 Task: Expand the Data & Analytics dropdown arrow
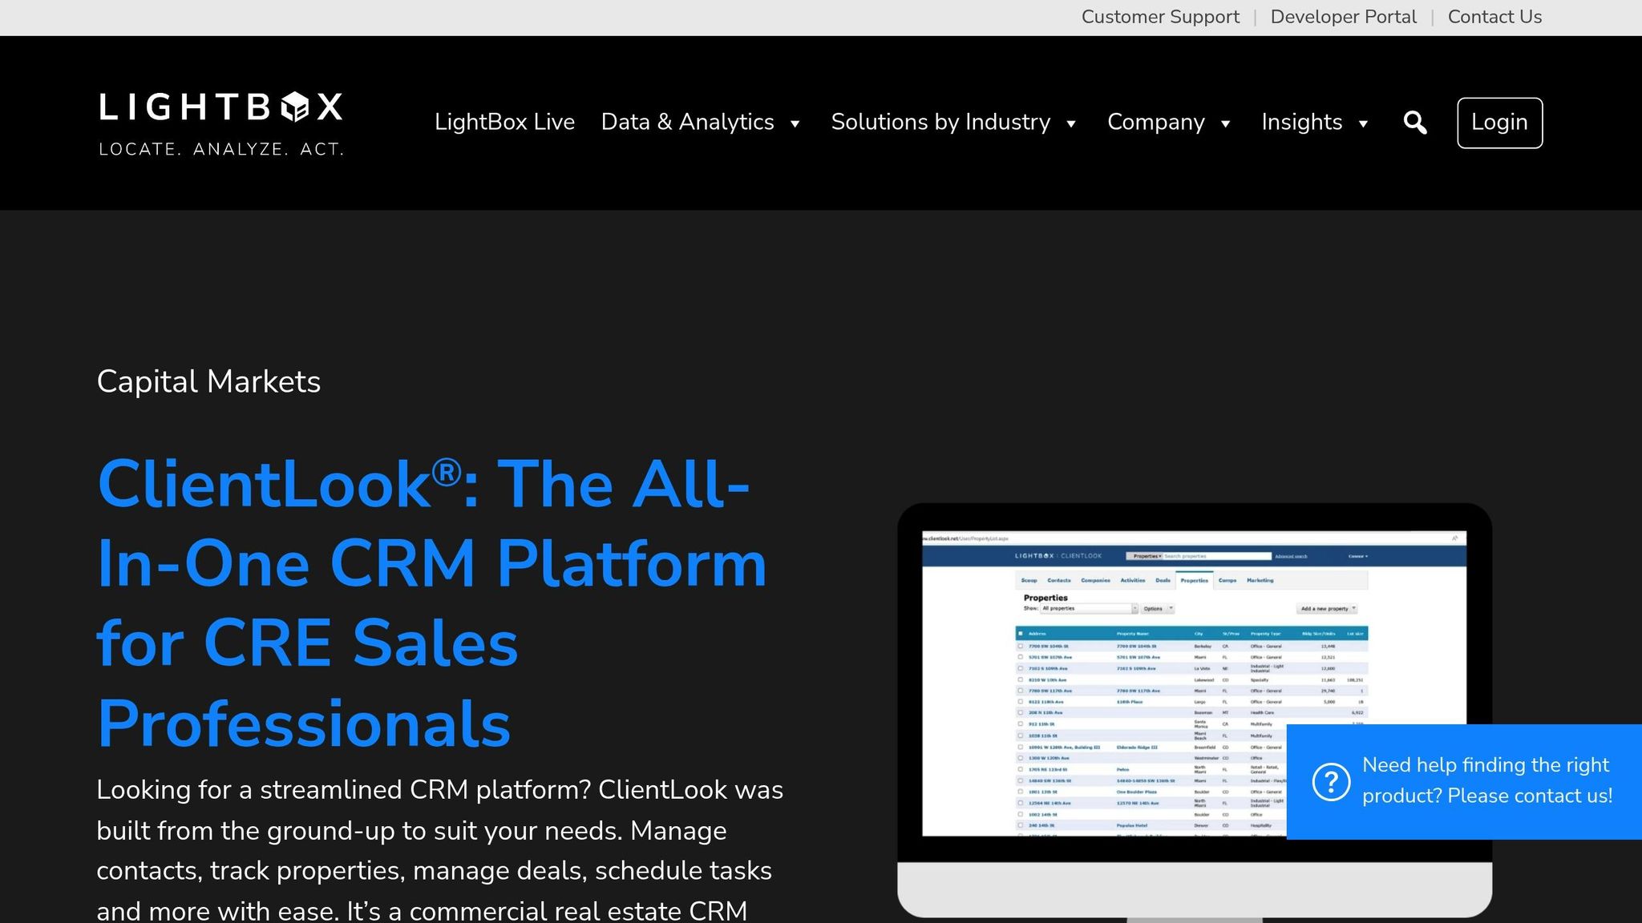tap(795, 123)
